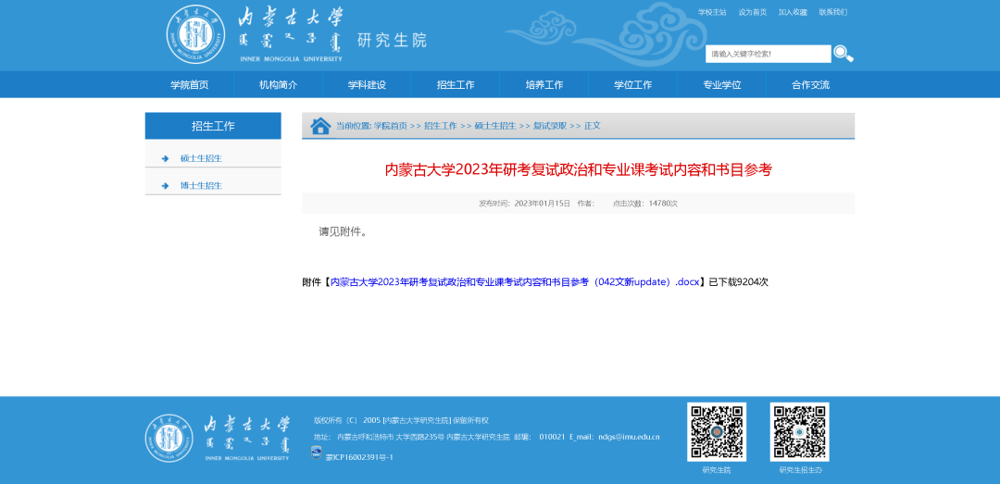Open 专业学位 navigation item
The image size is (1000, 484).
coord(722,85)
